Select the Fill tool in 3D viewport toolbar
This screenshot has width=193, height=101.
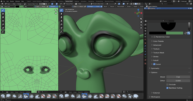(x=62, y=24)
